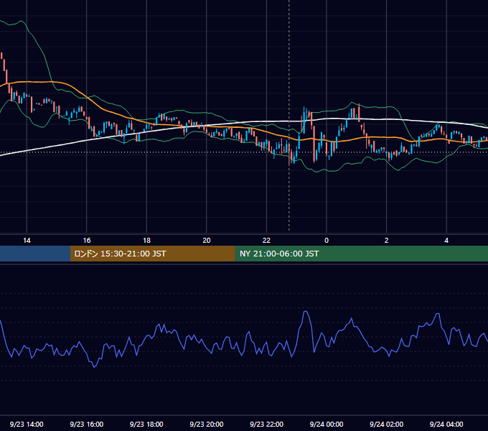Click the NY 21:00-06:00 JST session bar
This screenshot has height=431, width=488.
coord(361,254)
